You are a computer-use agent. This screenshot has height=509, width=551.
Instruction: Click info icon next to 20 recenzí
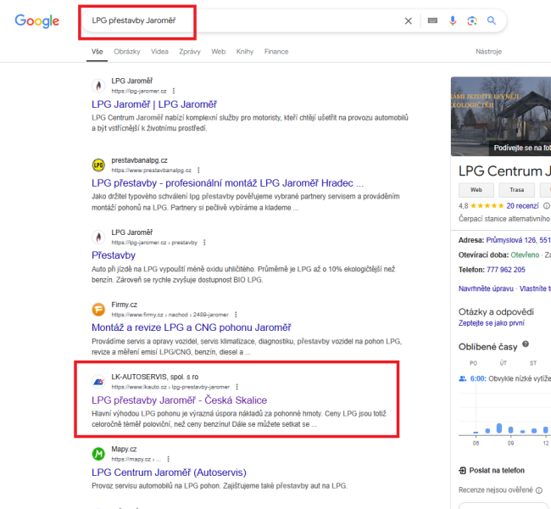click(x=547, y=206)
